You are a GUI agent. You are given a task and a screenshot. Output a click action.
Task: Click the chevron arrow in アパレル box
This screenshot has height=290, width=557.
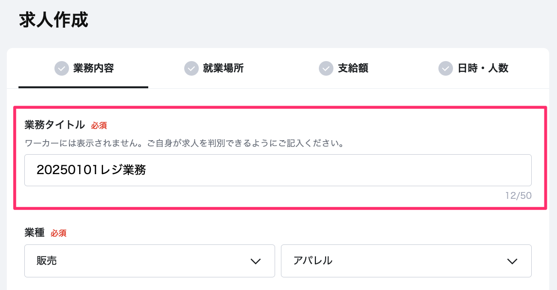[512, 261]
